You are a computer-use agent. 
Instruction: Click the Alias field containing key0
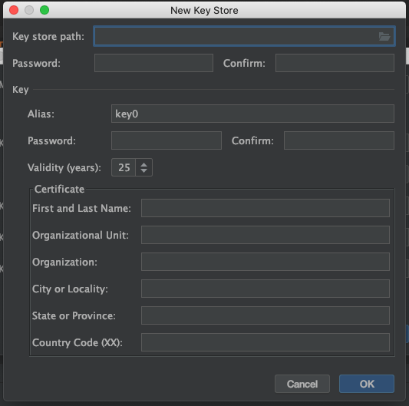click(x=252, y=114)
